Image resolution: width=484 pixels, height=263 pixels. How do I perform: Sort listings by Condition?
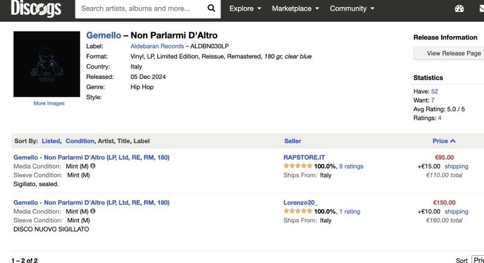pyautogui.click(x=80, y=141)
